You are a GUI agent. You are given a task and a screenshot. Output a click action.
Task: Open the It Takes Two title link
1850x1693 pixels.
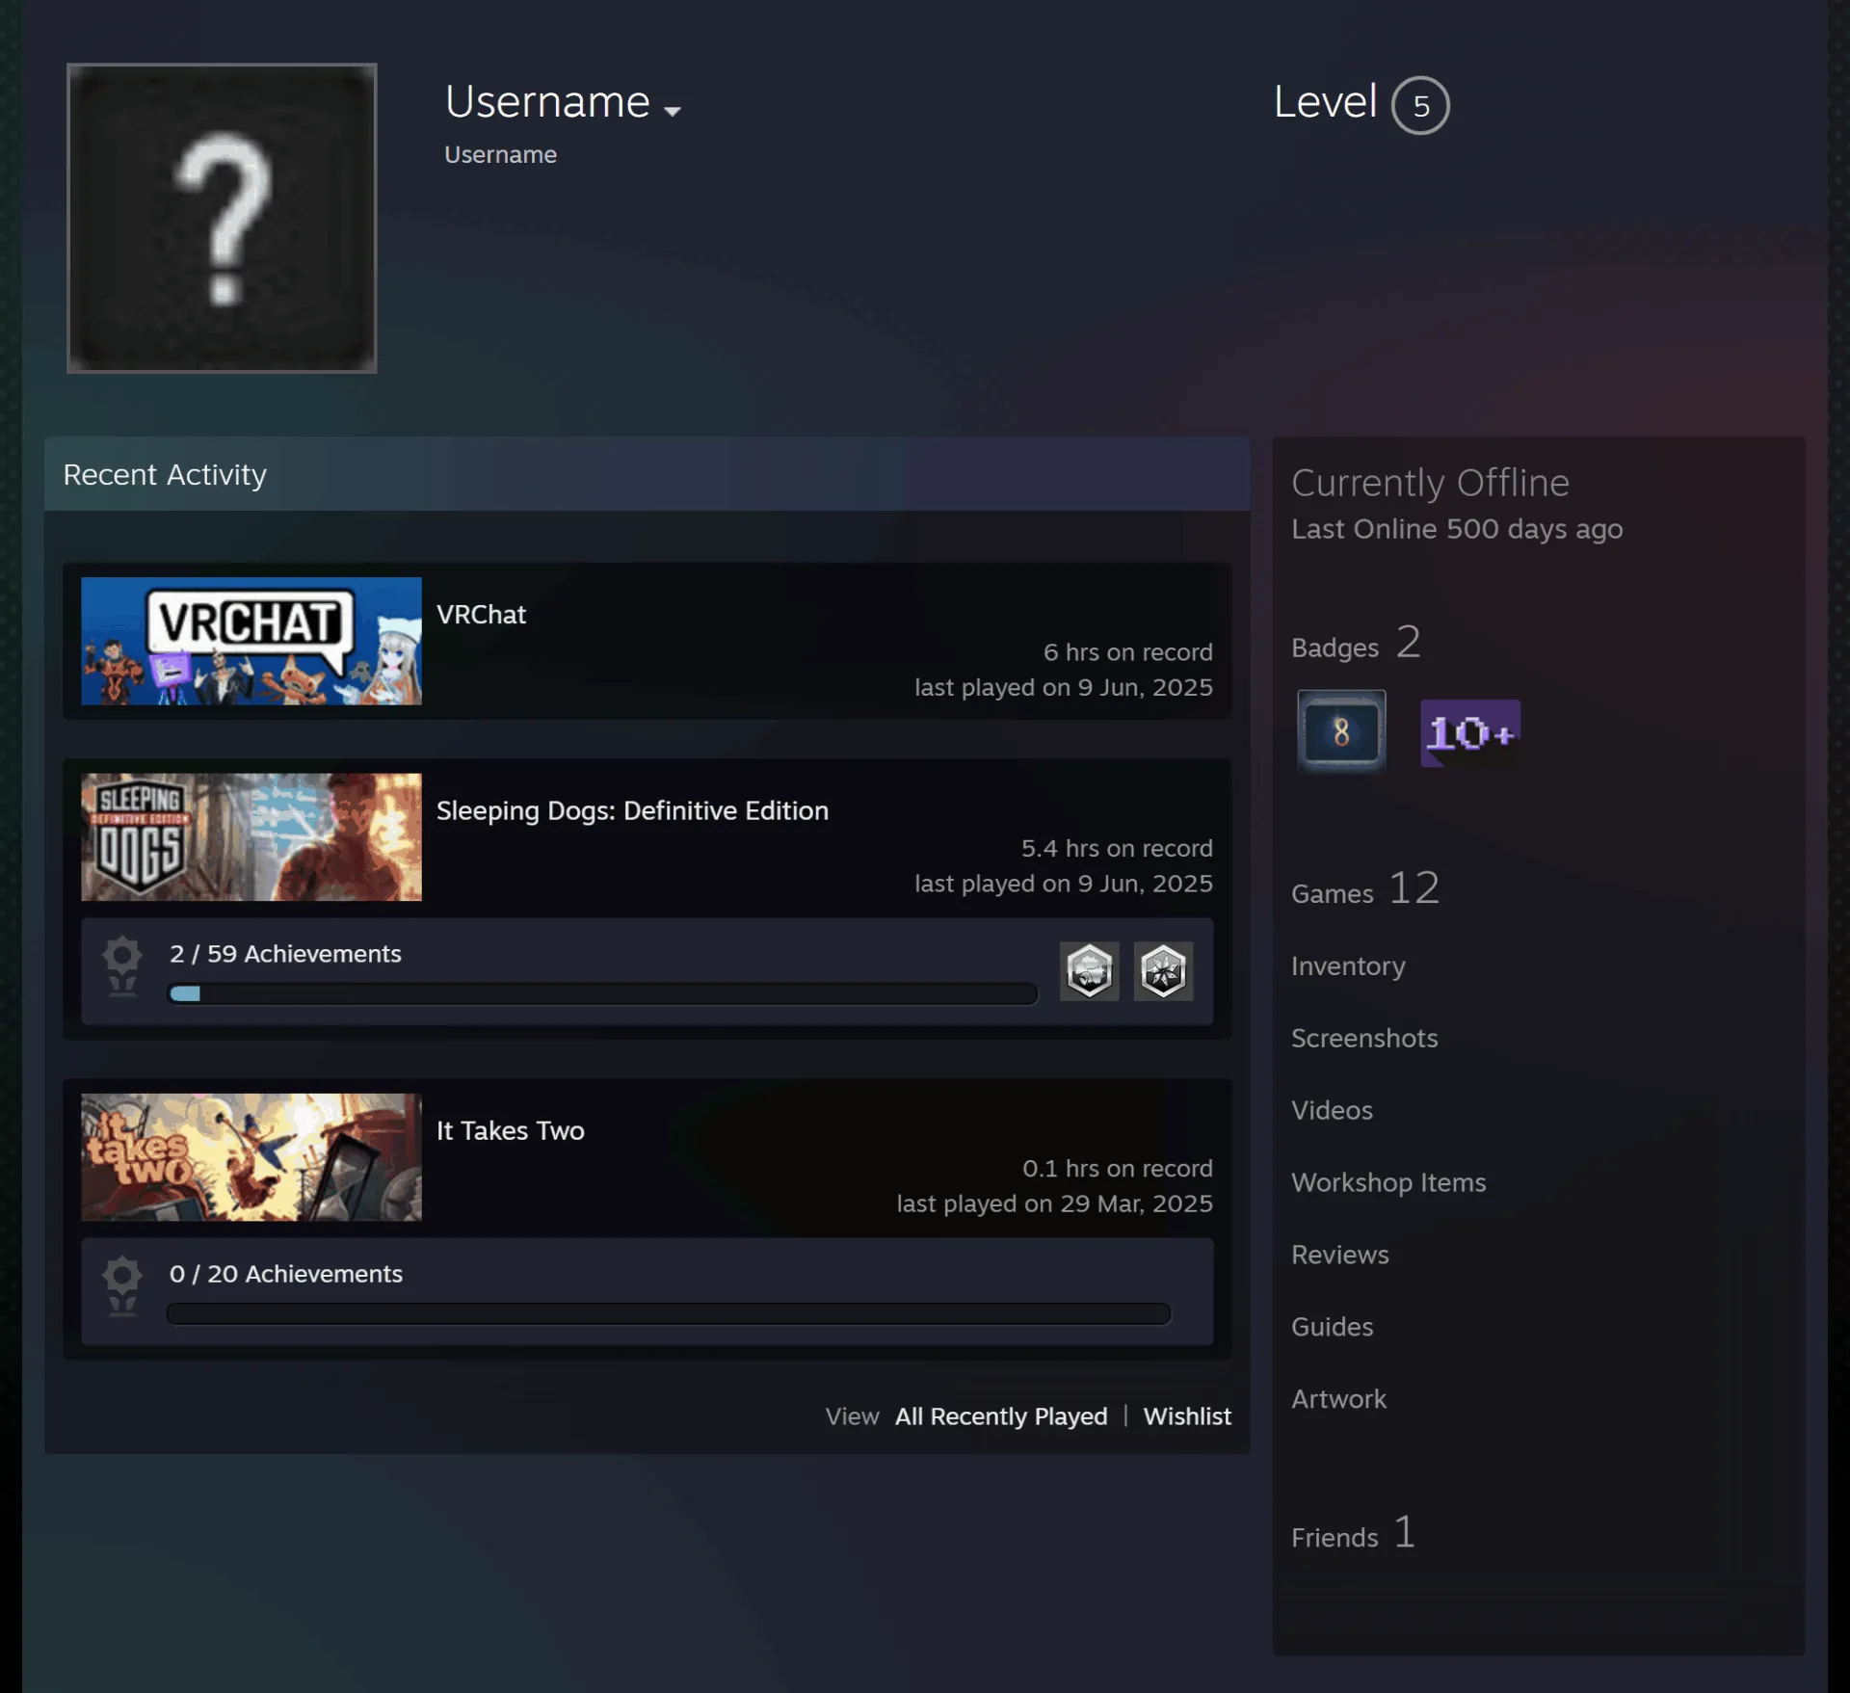(511, 1130)
